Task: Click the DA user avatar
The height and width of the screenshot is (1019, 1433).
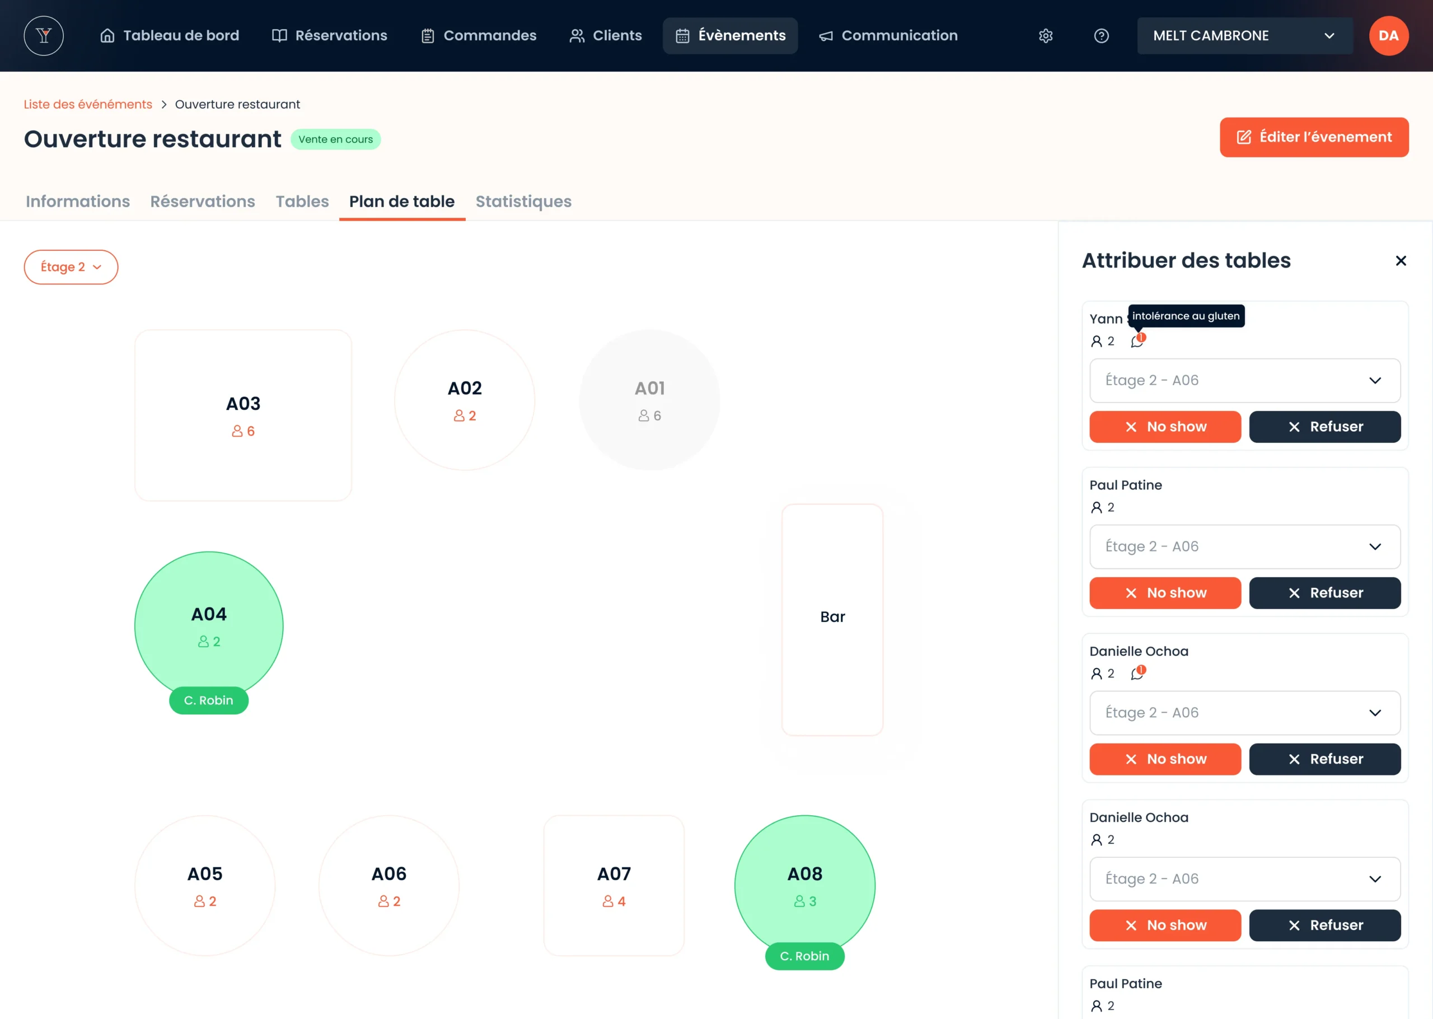Action: (1388, 36)
